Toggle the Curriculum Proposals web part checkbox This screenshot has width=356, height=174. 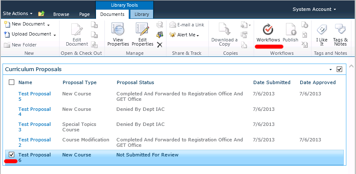[x=339, y=69]
